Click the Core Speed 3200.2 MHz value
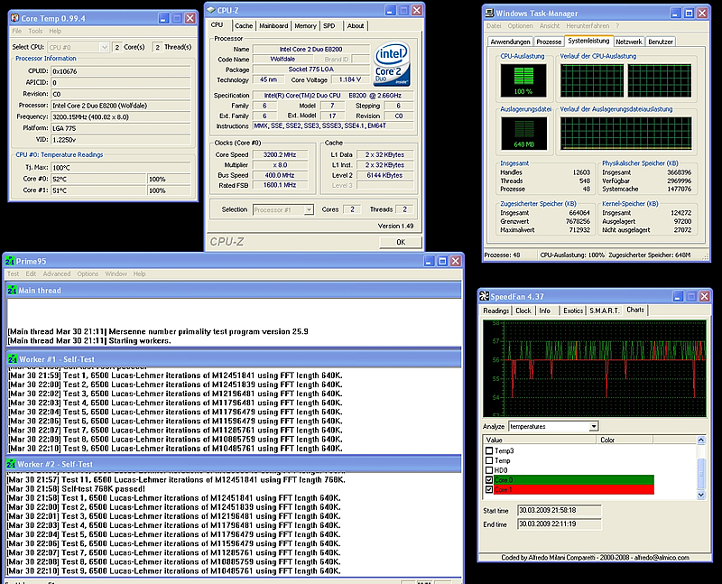Viewport: 722px width, 584px height. point(280,154)
